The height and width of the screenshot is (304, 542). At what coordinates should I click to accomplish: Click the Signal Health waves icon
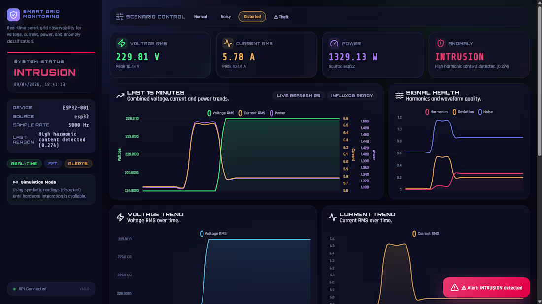[x=399, y=96]
